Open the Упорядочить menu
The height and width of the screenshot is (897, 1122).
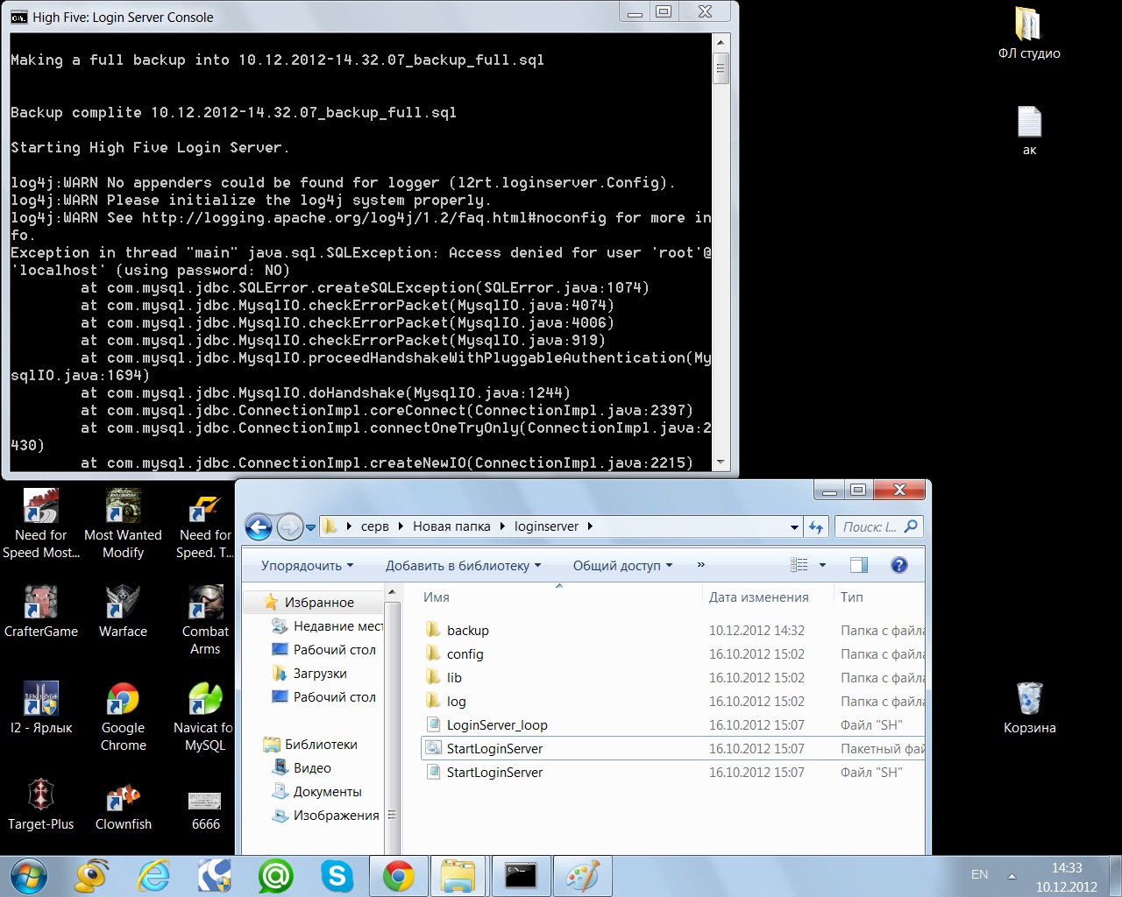307,565
